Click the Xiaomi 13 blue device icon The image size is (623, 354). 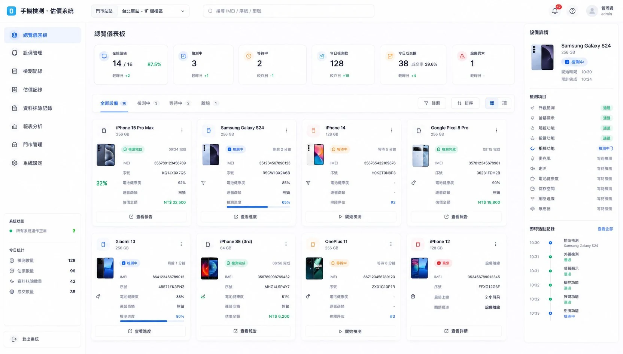[x=103, y=245]
